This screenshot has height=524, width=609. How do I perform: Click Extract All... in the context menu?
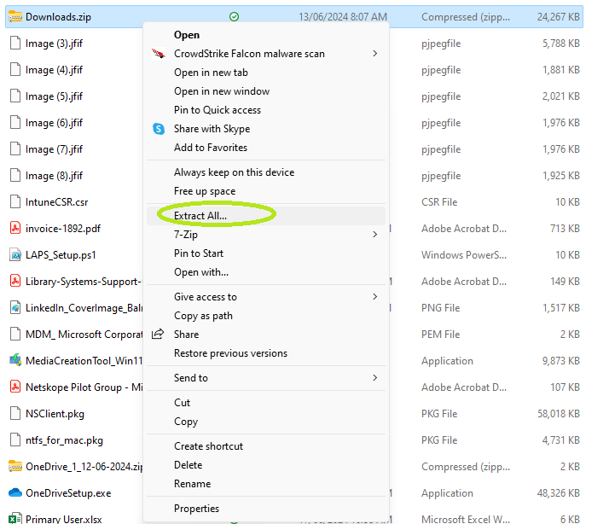(x=200, y=216)
